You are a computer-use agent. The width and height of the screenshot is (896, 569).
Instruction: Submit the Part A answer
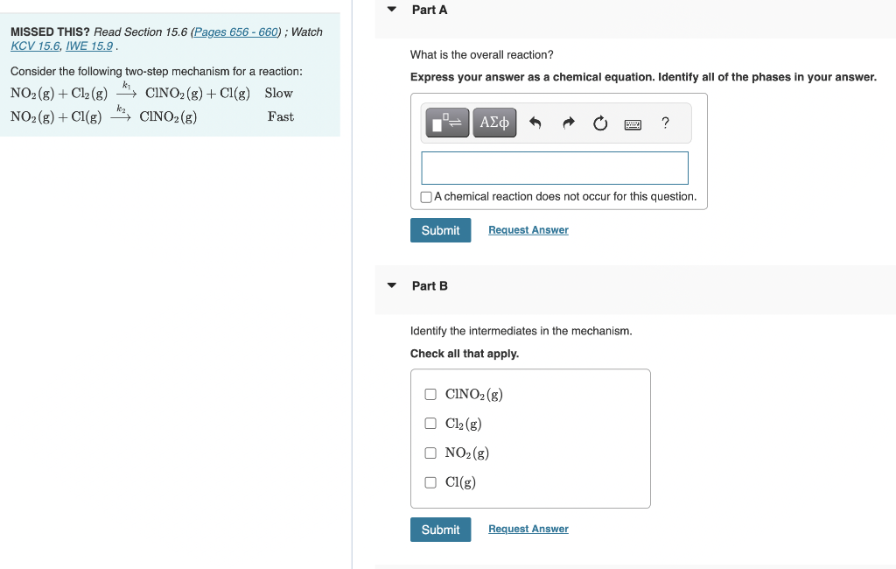(441, 230)
